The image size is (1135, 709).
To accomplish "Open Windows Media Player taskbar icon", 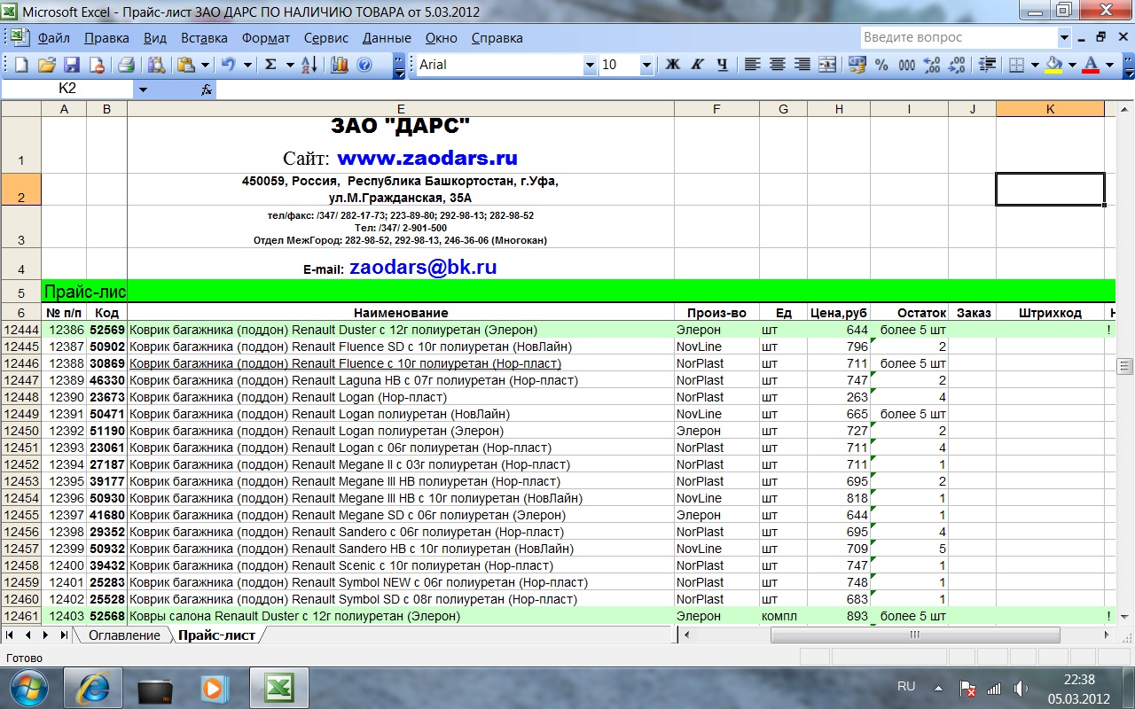I will (x=215, y=687).
